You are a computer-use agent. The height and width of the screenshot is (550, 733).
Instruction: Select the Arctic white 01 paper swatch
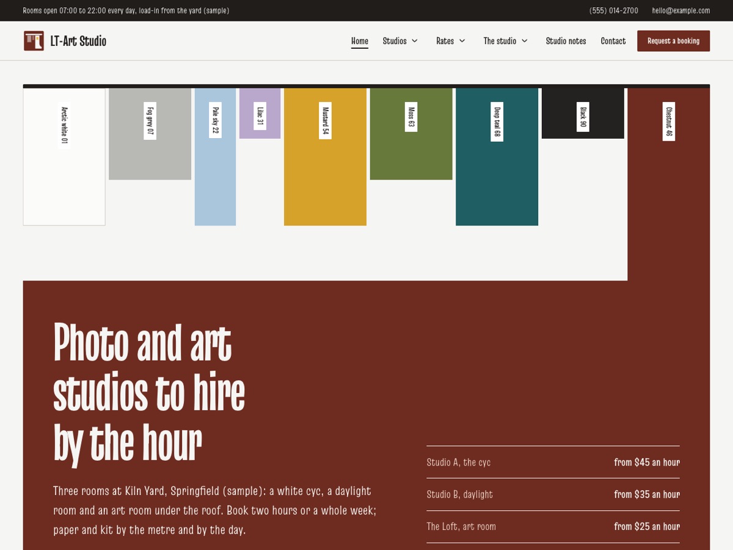[x=64, y=156]
